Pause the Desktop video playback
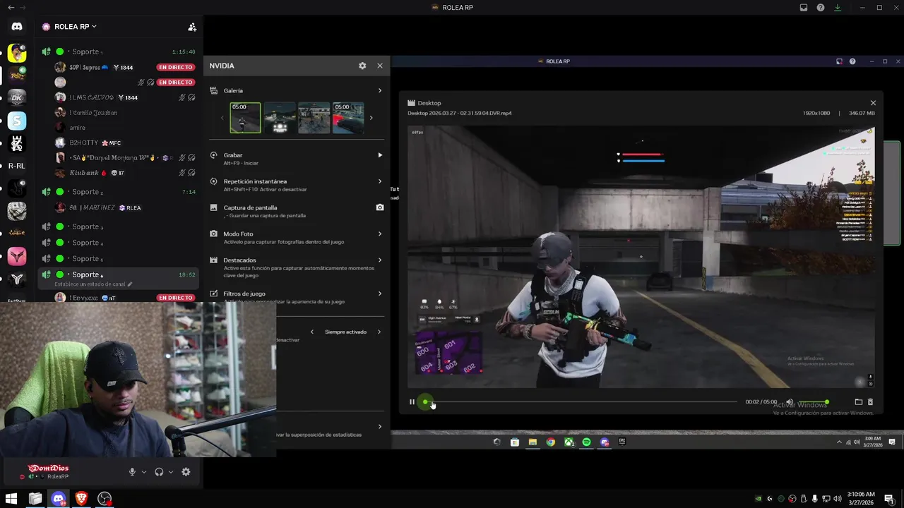This screenshot has width=904, height=508. click(x=412, y=402)
